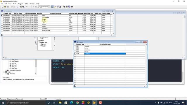Open the Help menu
The width and height of the screenshot is (187, 105).
click(x=38, y=4)
